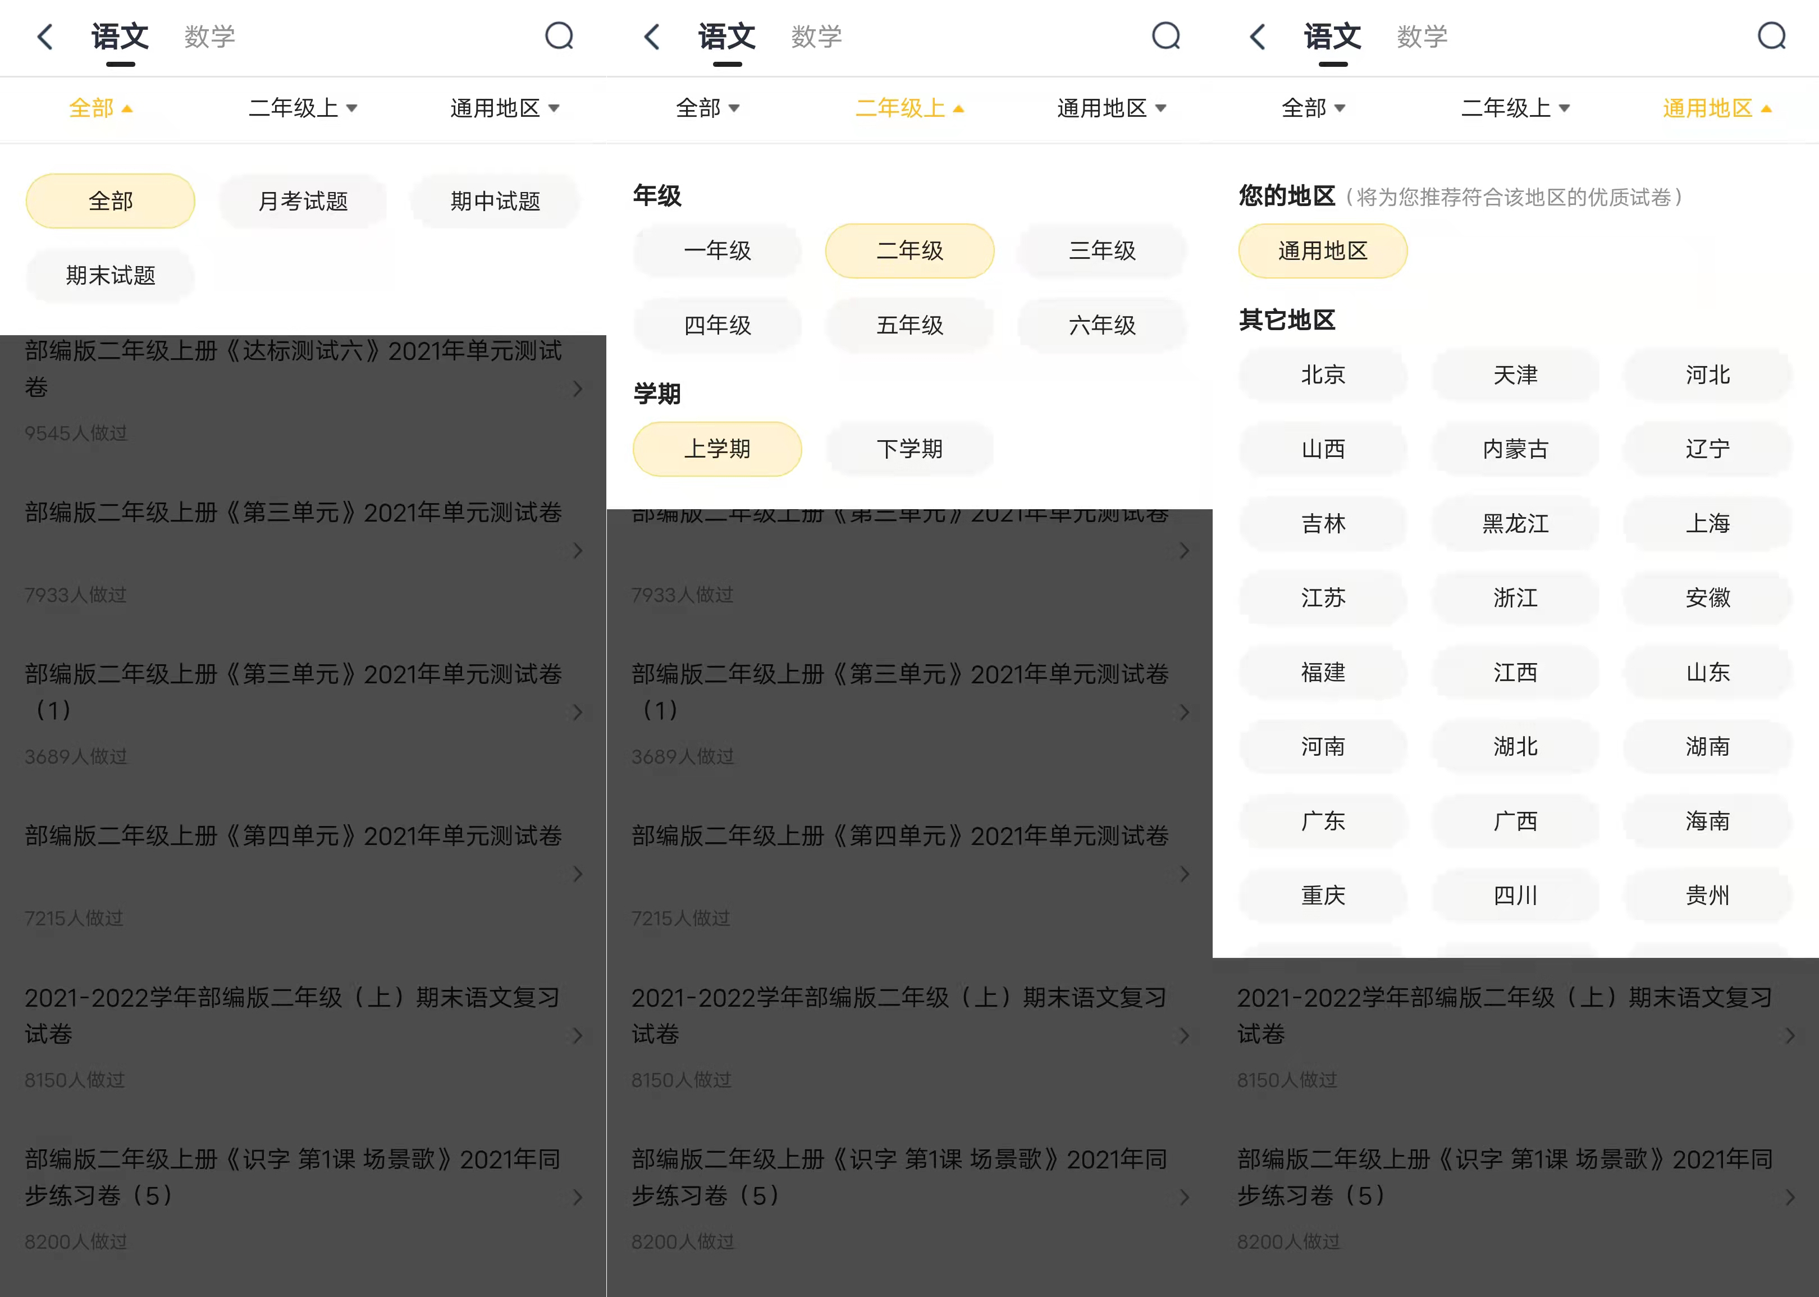Choose 湖北 region

pyautogui.click(x=1515, y=747)
